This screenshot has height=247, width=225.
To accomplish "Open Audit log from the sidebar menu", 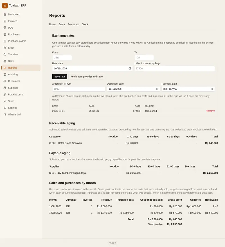I will (x=21, y=74).
